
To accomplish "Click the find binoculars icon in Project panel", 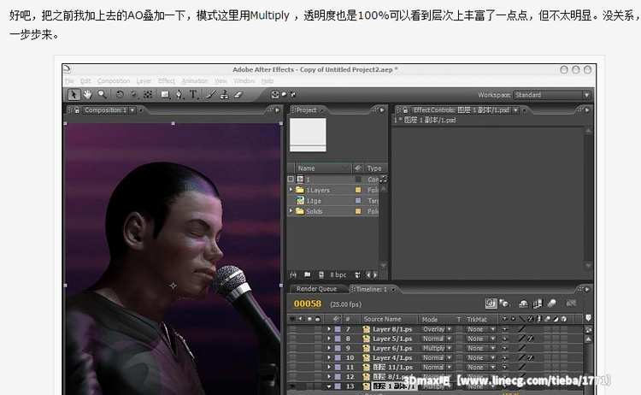I will tap(292, 274).
